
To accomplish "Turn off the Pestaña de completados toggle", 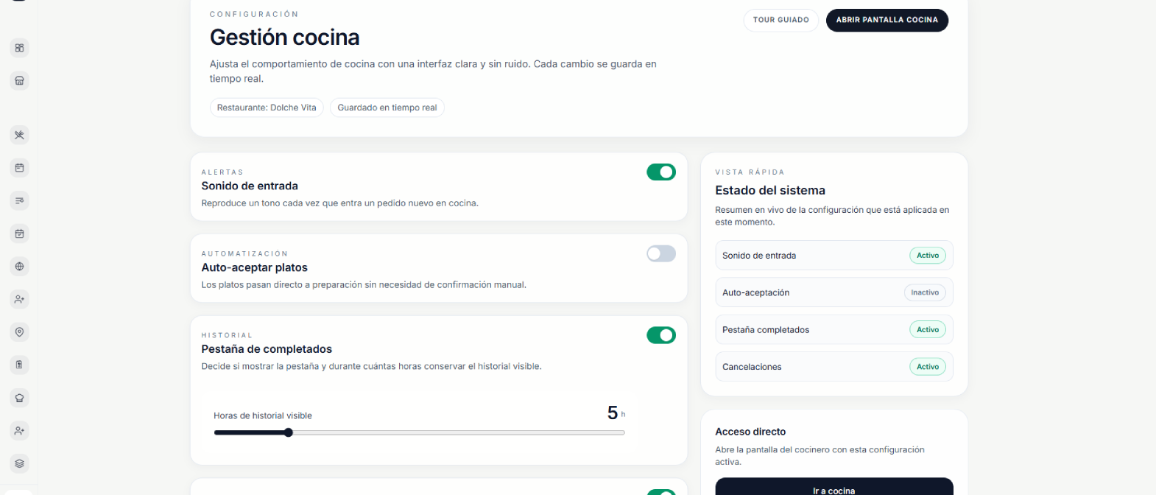I will 661,335.
